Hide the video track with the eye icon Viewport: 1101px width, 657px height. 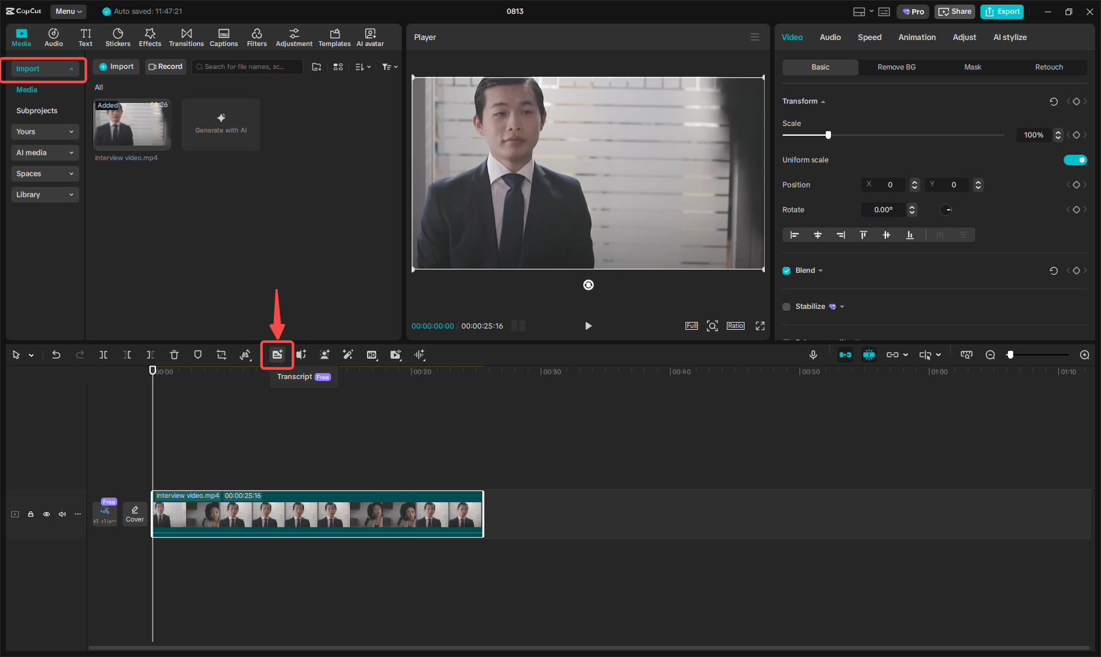[x=47, y=514]
